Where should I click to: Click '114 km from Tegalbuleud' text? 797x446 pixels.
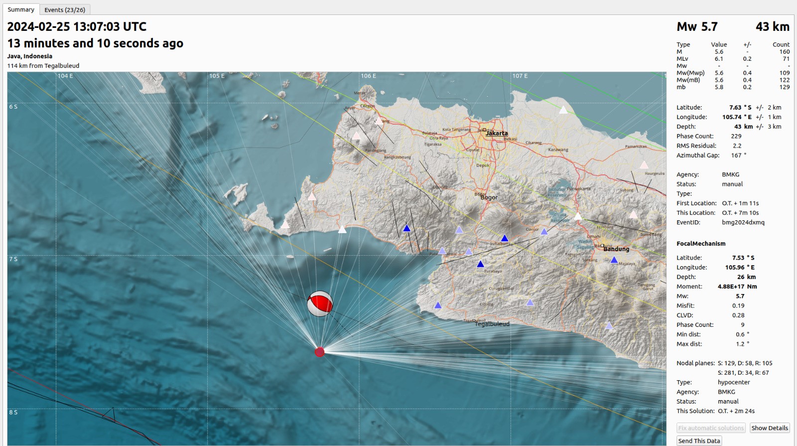click(x=43, y=66)
